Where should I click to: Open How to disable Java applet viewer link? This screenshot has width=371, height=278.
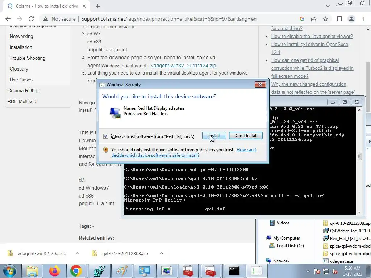[312, 37]
